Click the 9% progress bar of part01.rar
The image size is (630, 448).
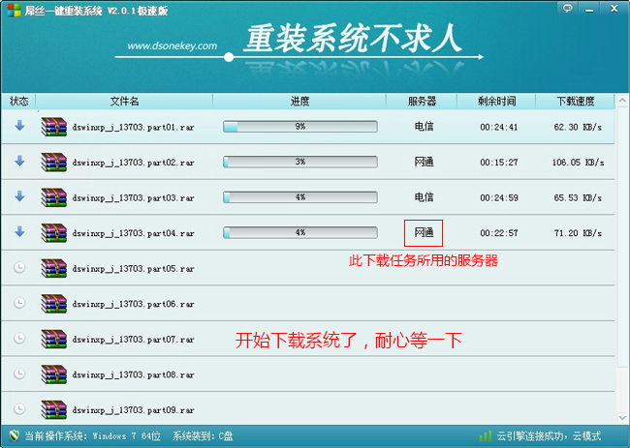[299, 127]
